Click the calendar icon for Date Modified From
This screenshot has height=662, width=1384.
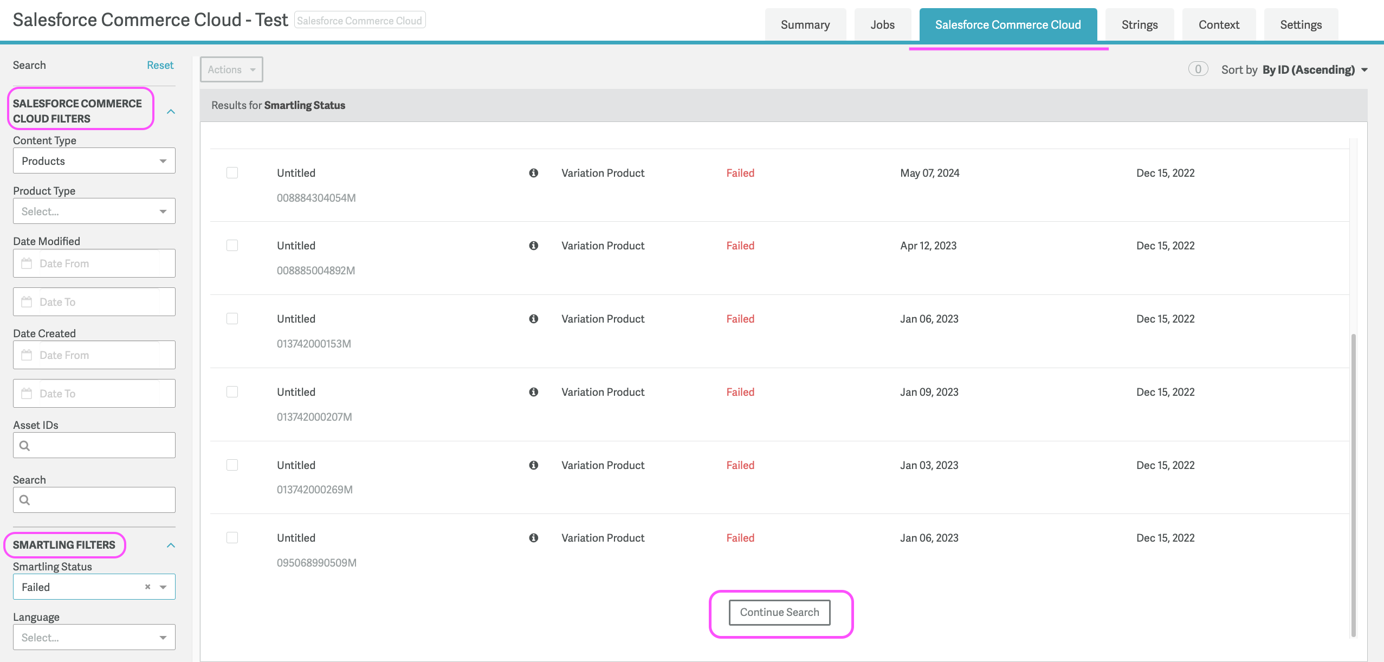27,263
